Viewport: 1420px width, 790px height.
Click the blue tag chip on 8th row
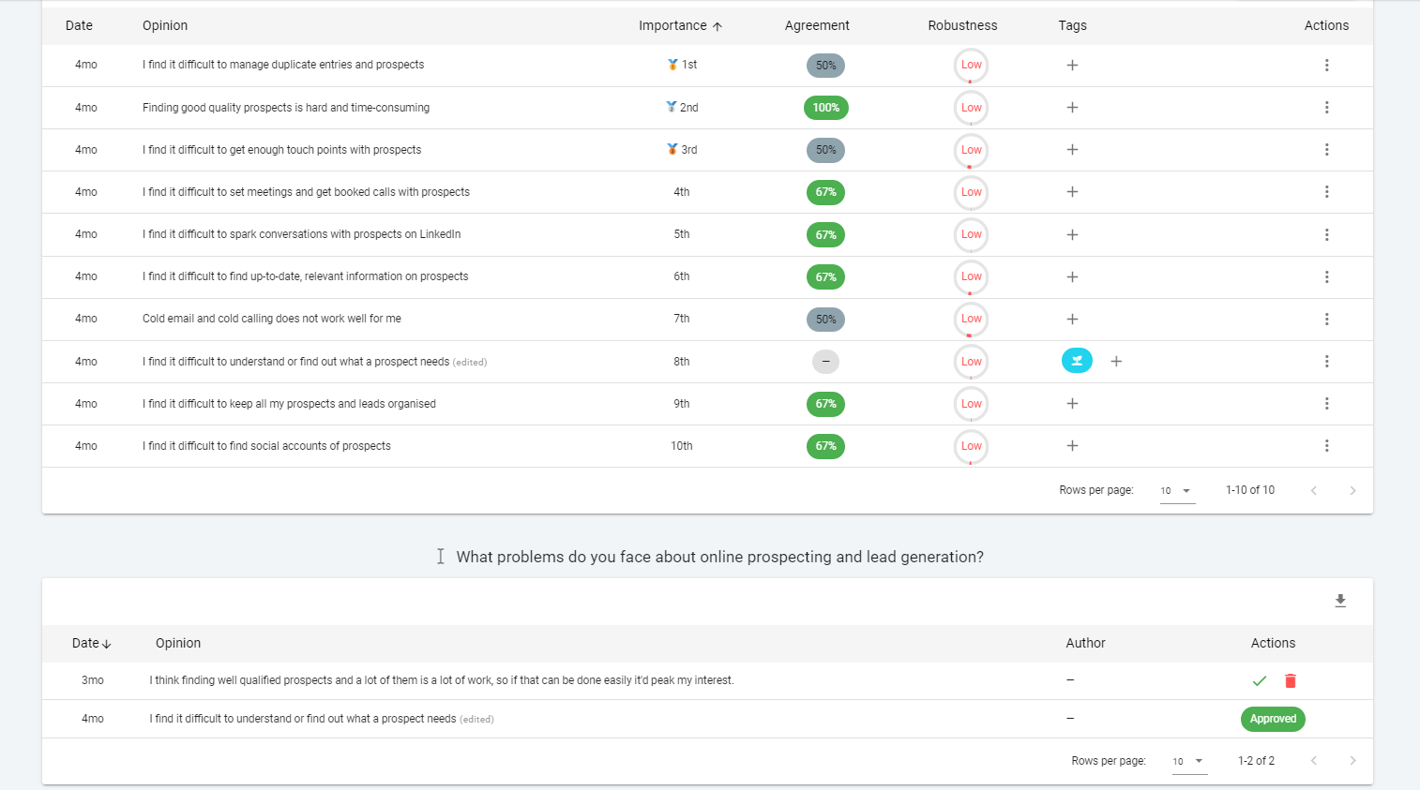1077,361
